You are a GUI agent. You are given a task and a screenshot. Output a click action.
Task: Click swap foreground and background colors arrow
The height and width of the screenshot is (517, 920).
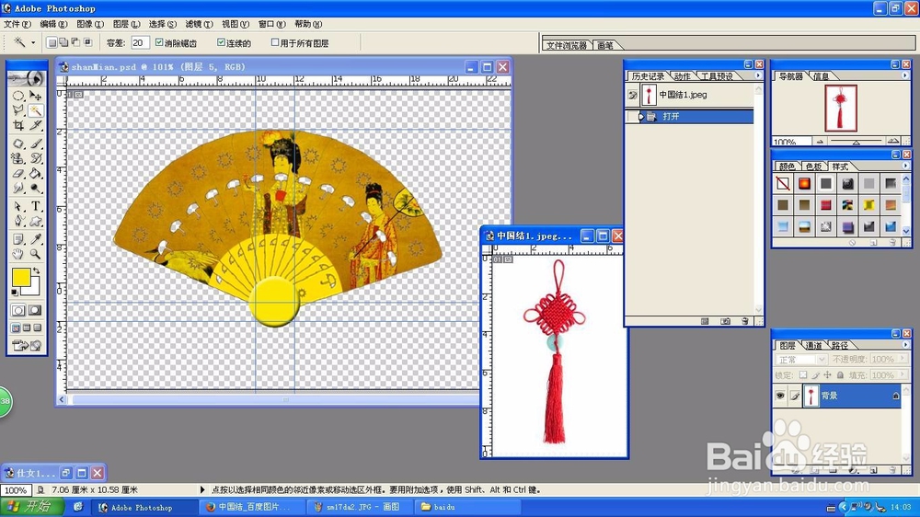point(37,271)
